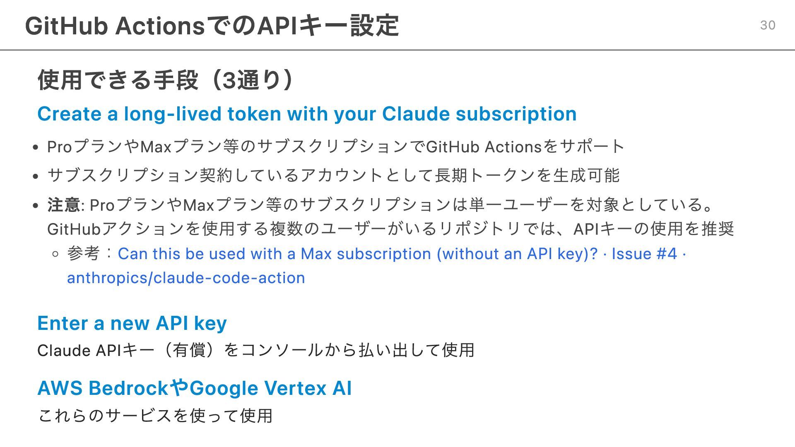Click the bullet dot before 'サブスクリプション契約'
Screen dimensions: 795x447
(x=36, y=176)
